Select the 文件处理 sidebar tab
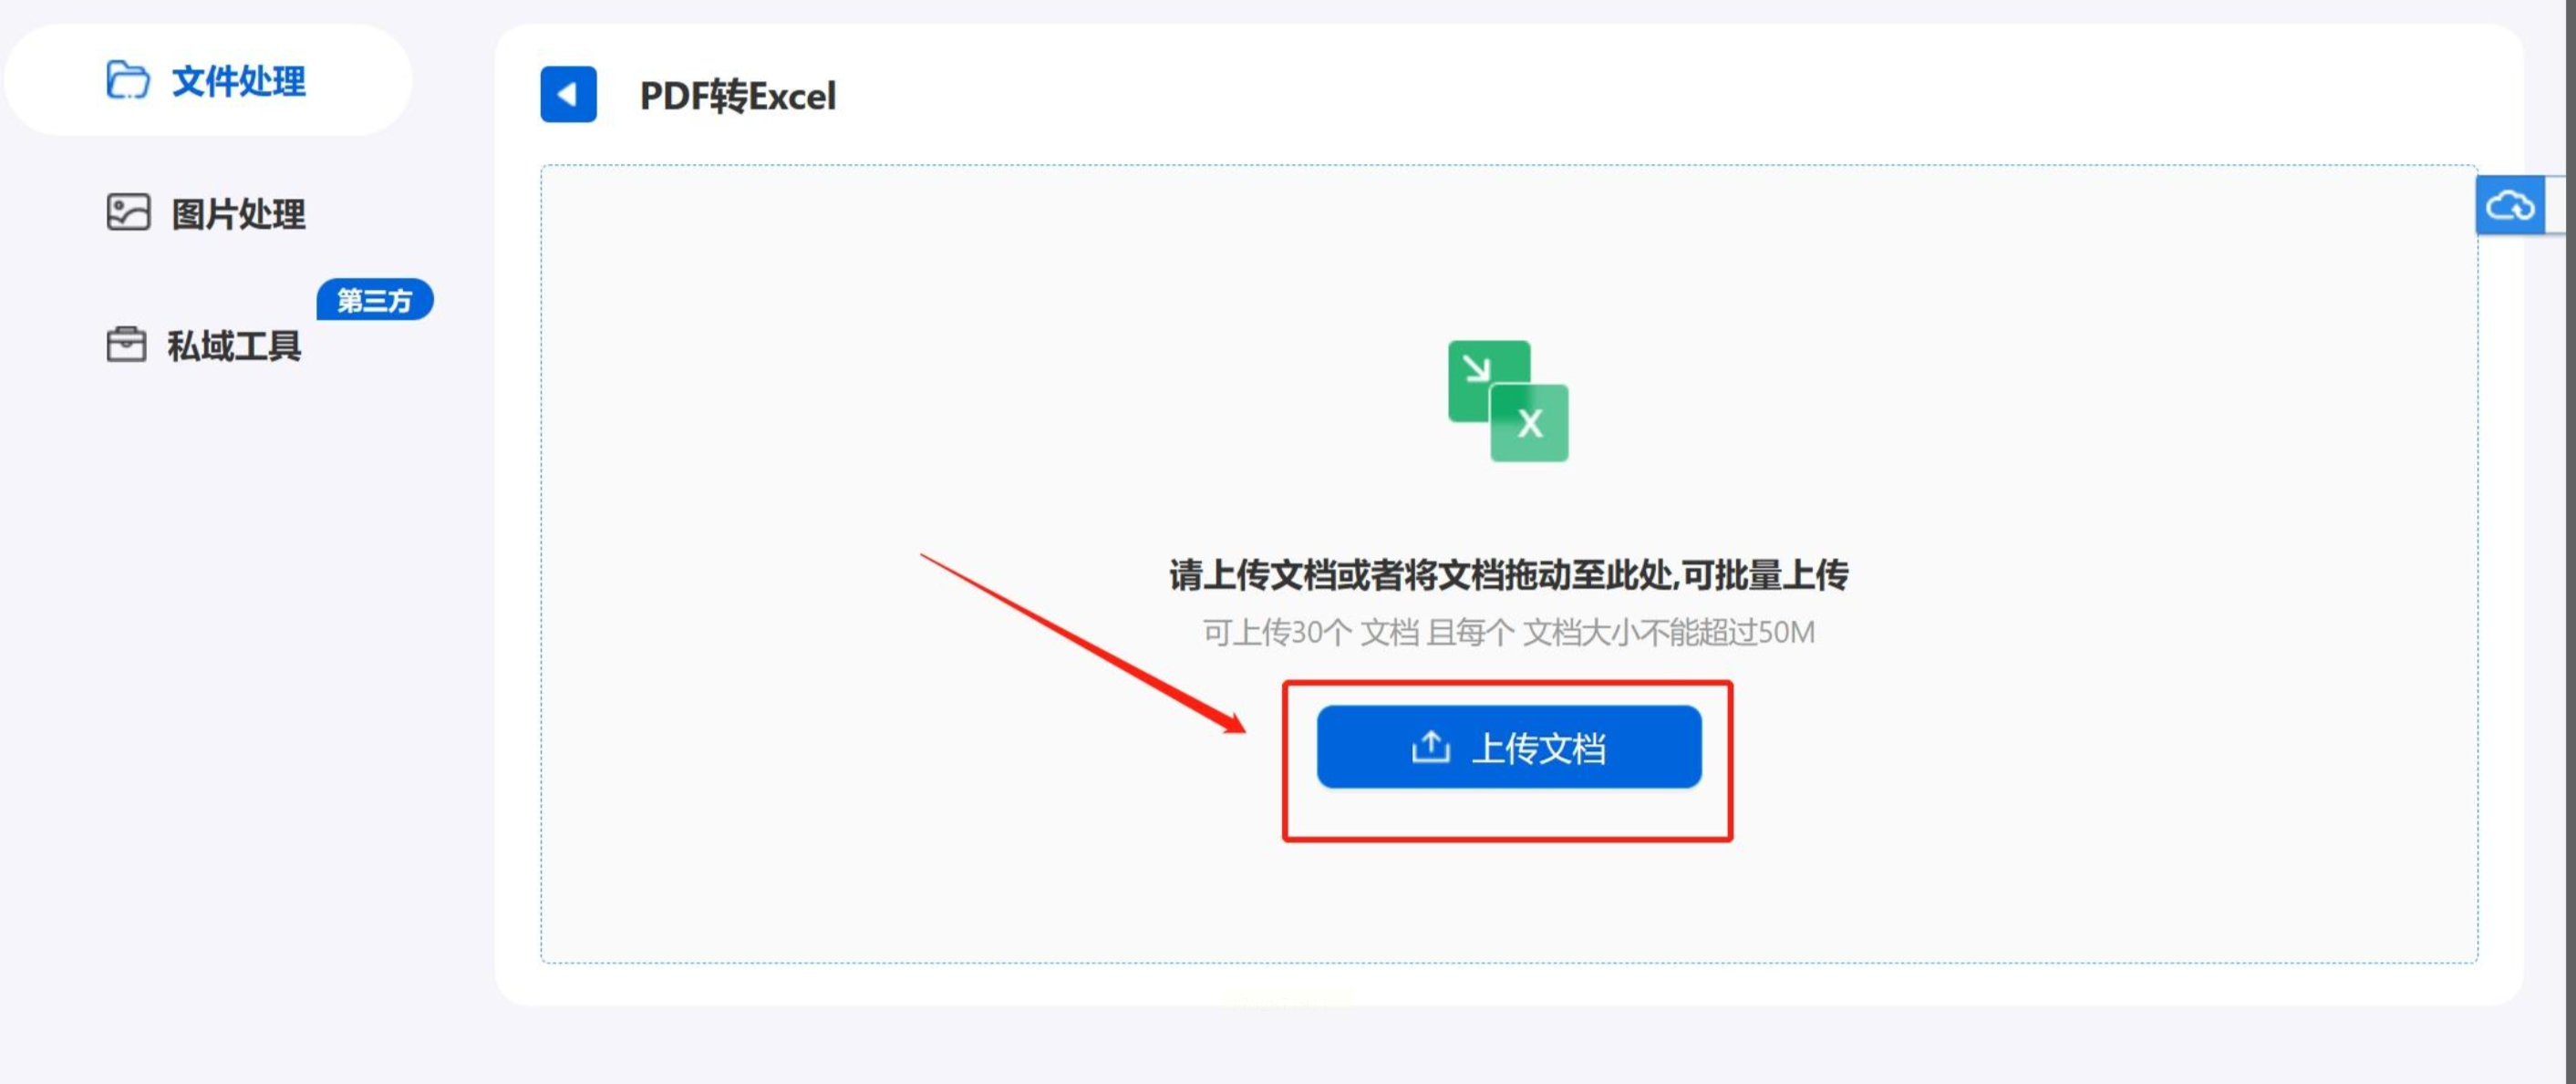2576x1084 pixels. pos(208,81)
